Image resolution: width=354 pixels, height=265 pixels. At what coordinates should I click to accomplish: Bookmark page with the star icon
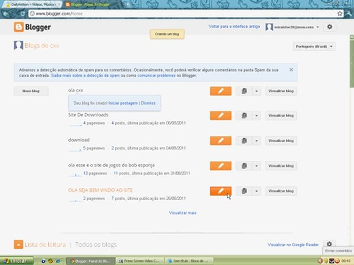(340, 14)
